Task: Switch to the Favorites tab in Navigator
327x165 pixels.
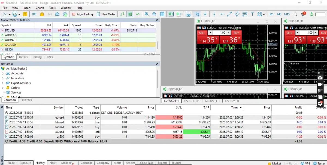Action: pos(26,100)
